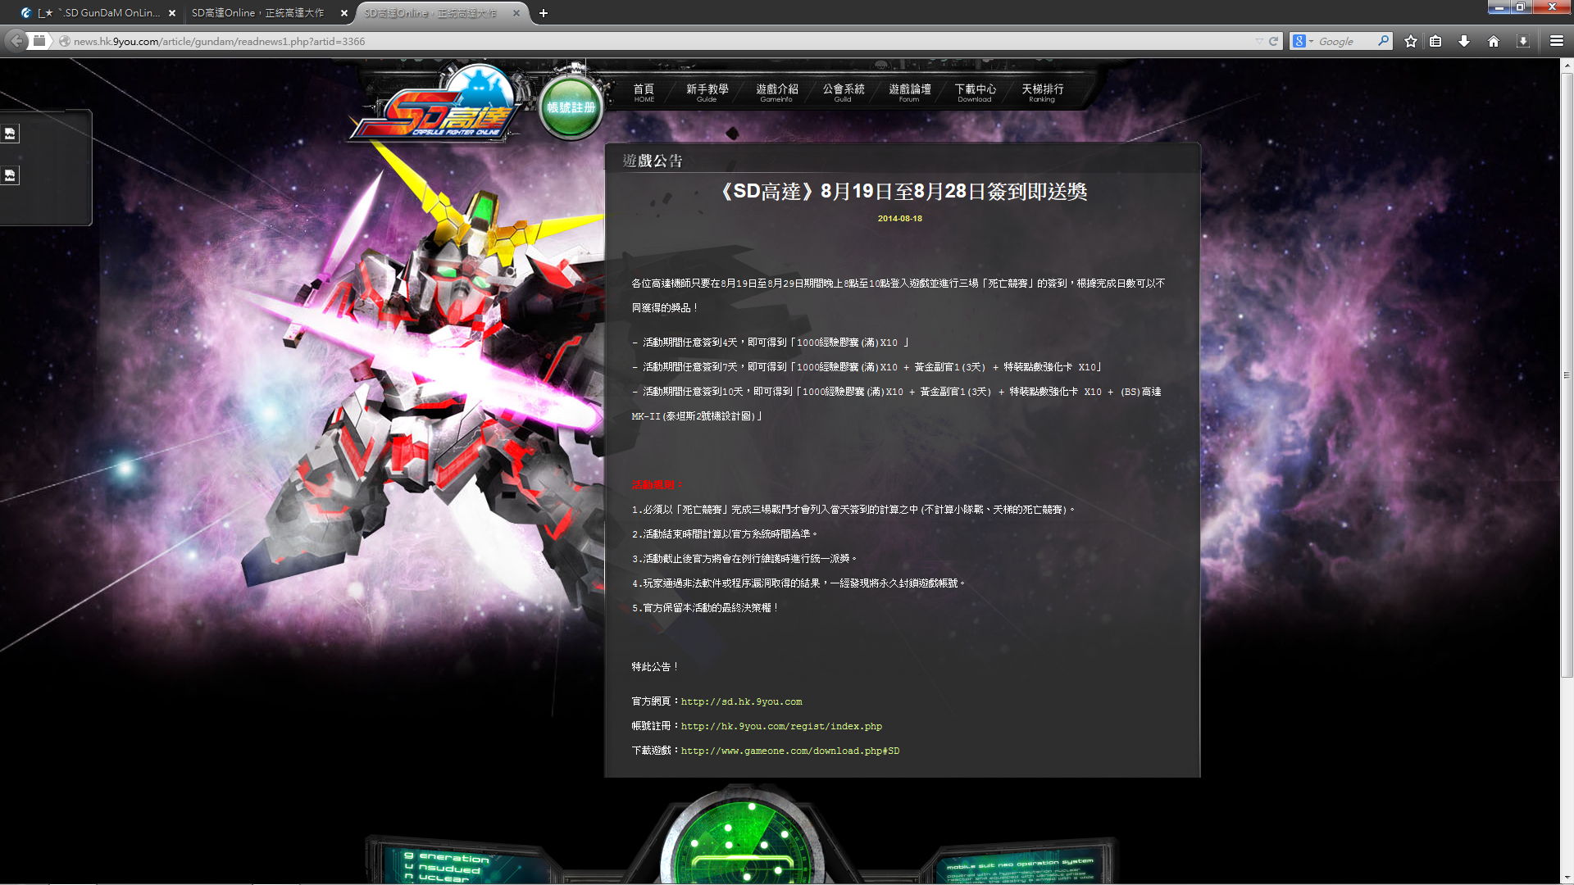Open a new tab with the plus button
The width and height of the screenshot is (1574, 885).
click(544, 13)
